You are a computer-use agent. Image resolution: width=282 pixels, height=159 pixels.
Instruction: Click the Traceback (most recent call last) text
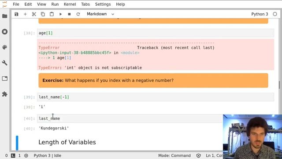pyautogui.click(x=176, y=48)
